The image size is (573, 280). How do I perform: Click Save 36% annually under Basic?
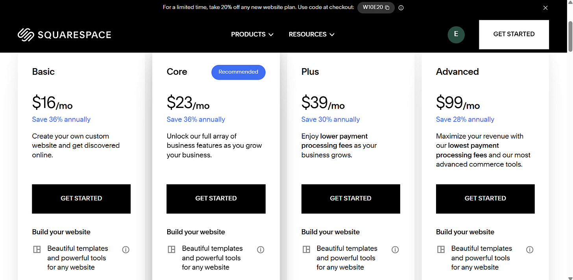pyautogui.click(x=61, y=119)
